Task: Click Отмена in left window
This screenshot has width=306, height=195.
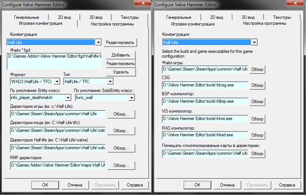Action: (x=75, y=185)
